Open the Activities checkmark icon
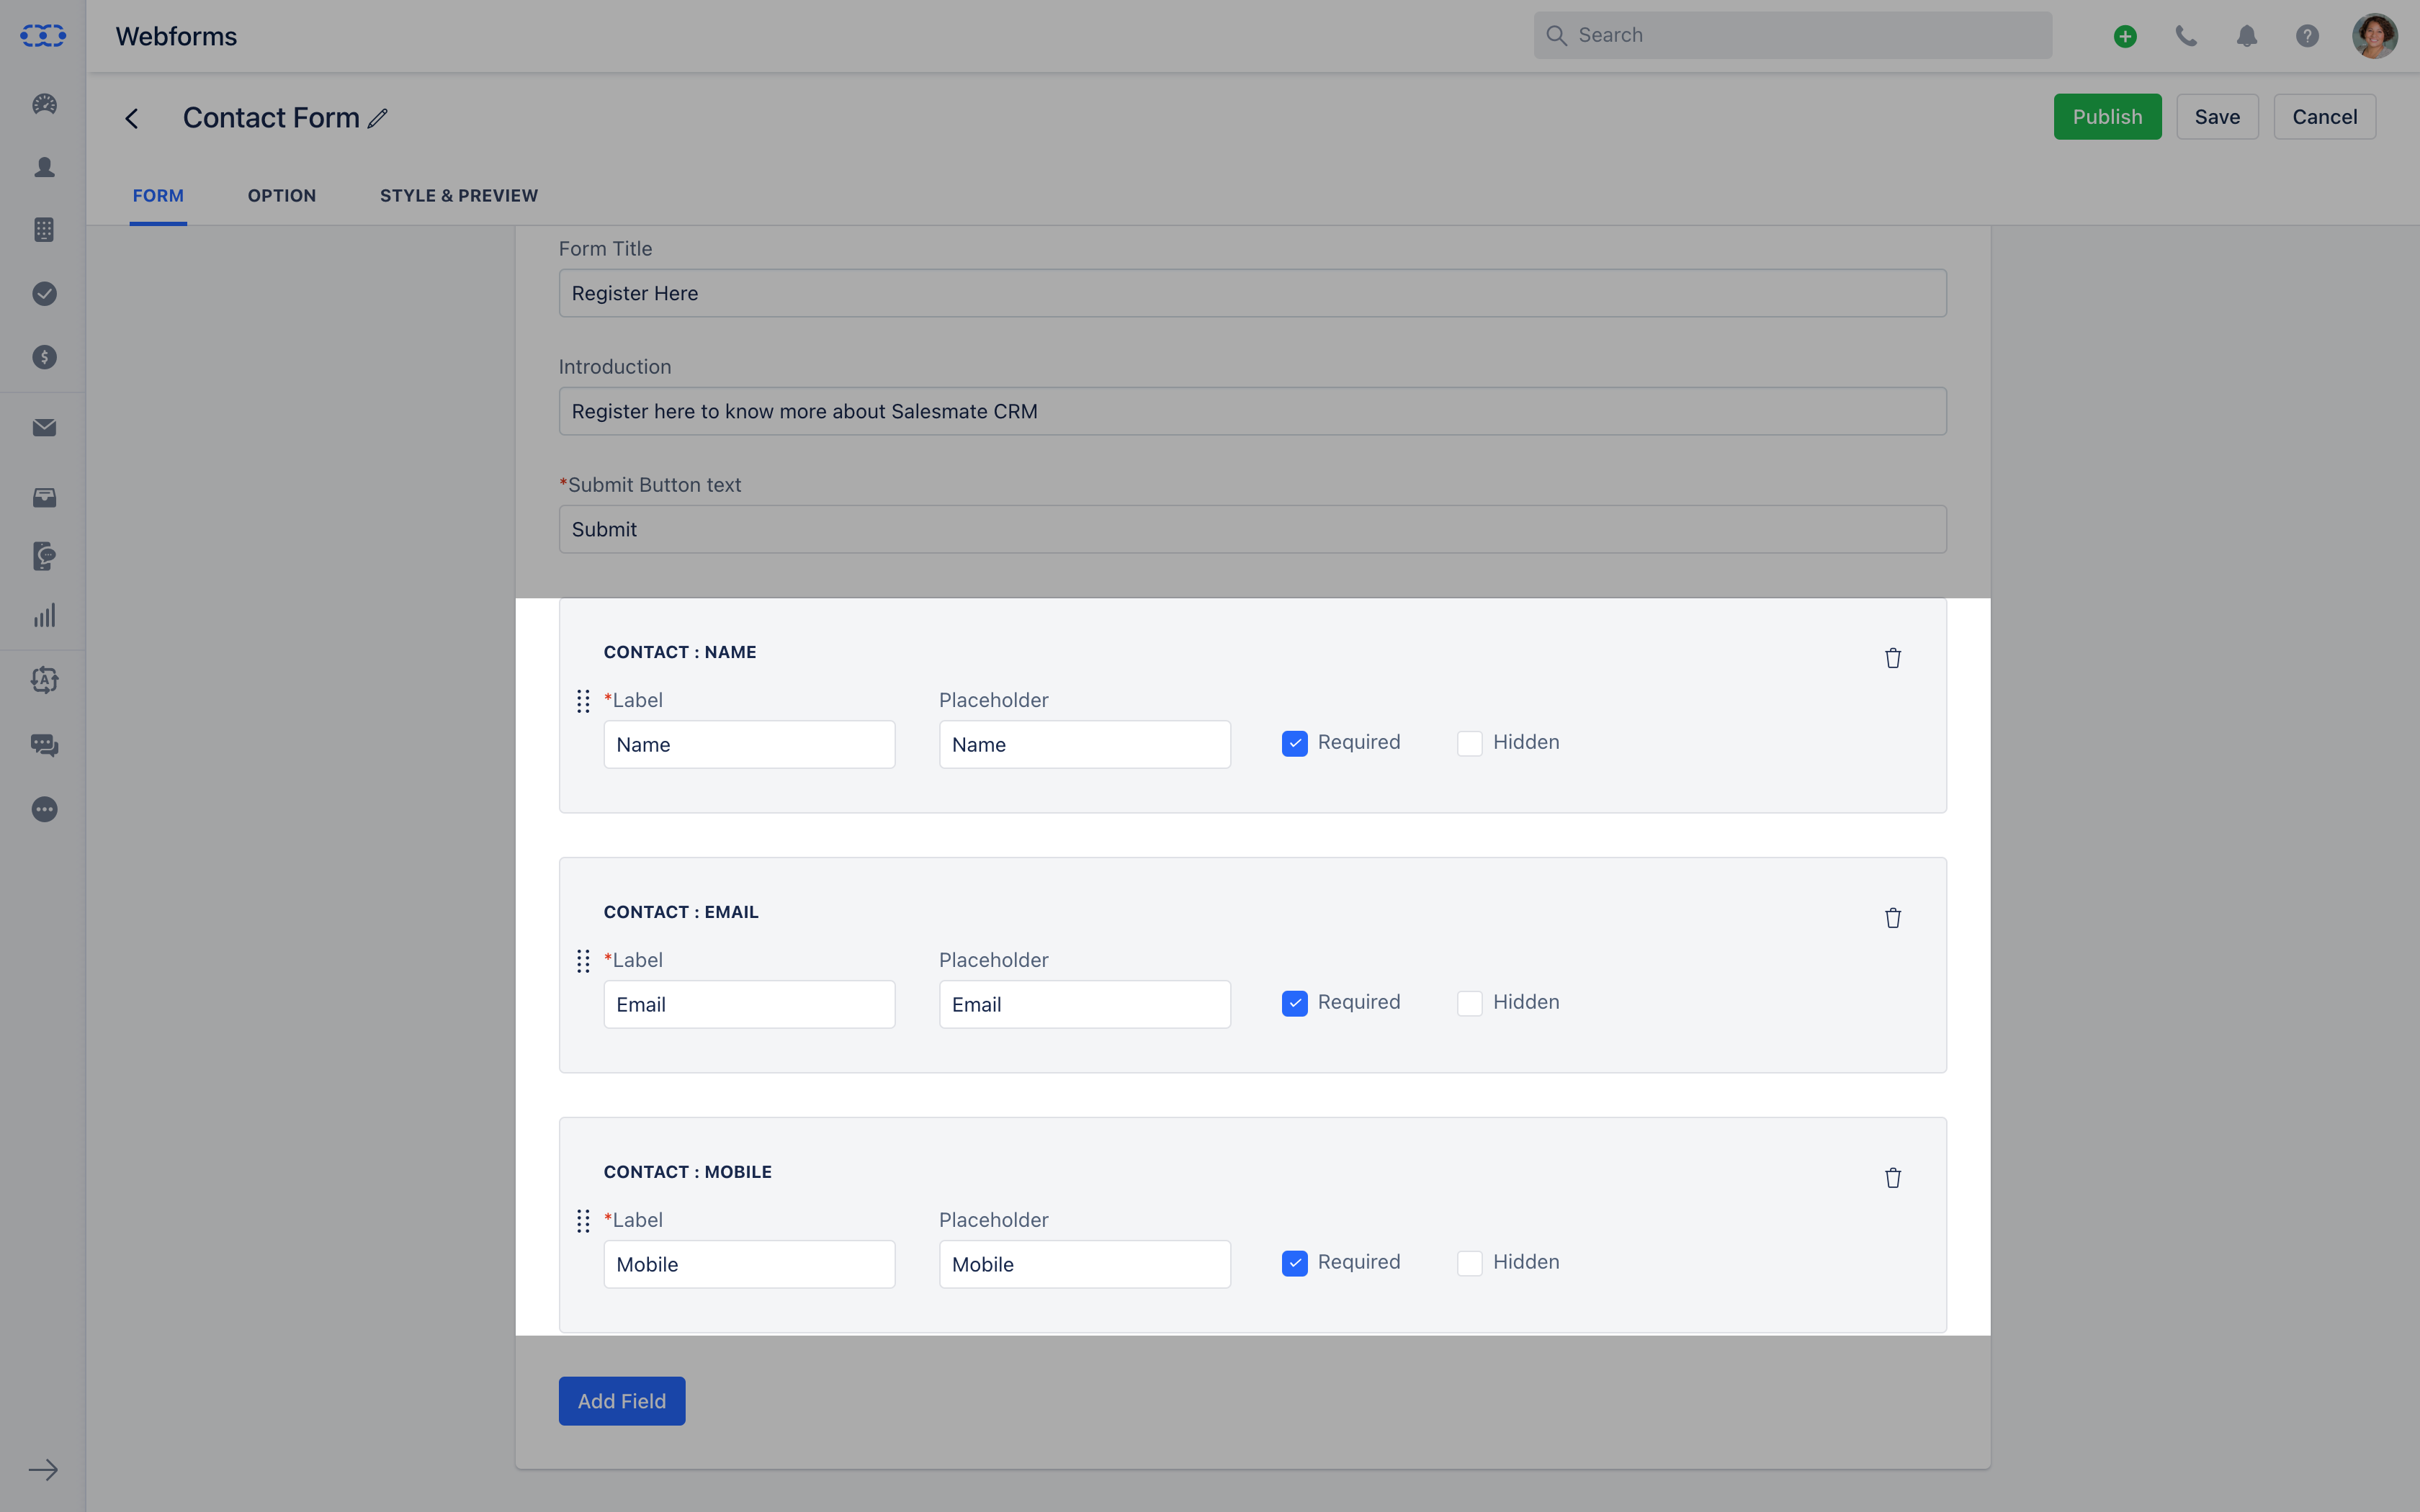 (x=44, y=293)
